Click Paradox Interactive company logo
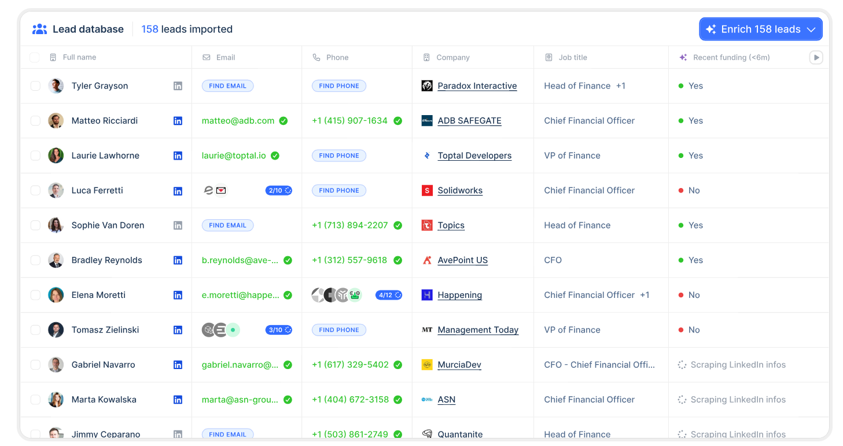The height and width of the screenshot is (446, 843). click(x=427, y=86)
